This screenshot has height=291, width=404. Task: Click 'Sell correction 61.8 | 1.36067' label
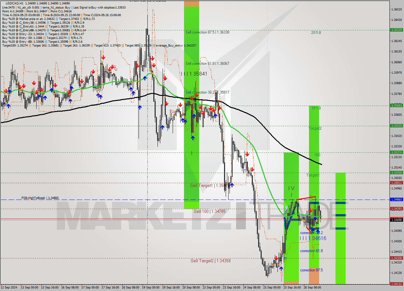(207, 64)
